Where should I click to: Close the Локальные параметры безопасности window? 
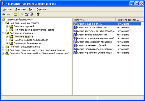pyautogui.click(x=142, y=4)
